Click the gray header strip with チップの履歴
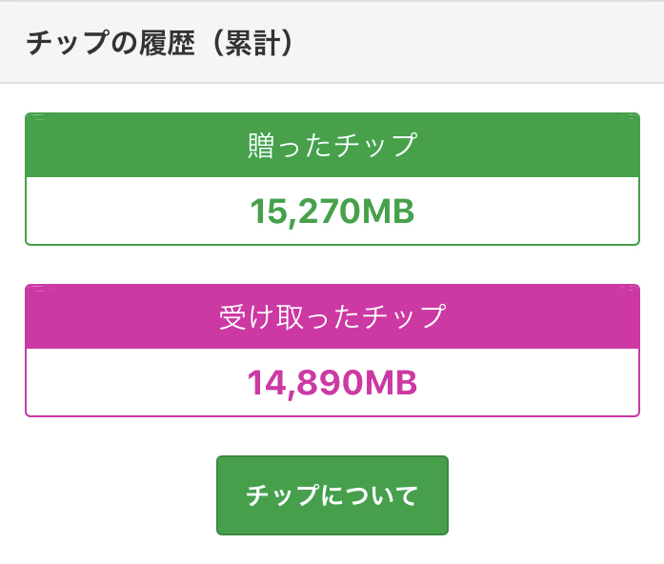The width and height of the screenshot is (664, 564). tap(332, 43)
